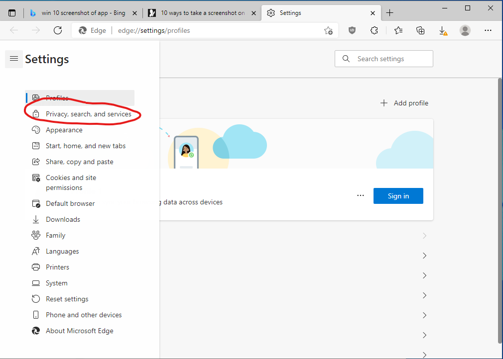Open the new tab plus button

tap(389, 13)
